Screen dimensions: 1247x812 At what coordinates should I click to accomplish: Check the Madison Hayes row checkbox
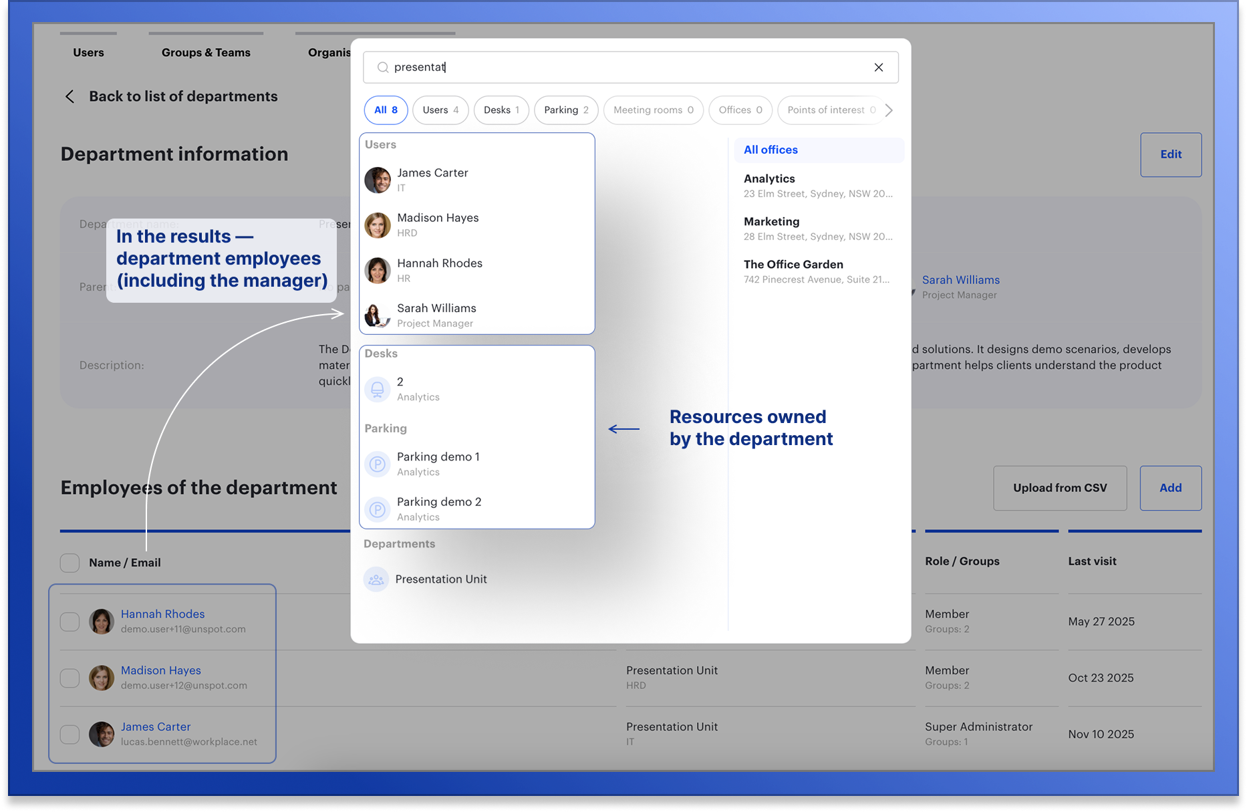pyautogui.click(x=70, y=678)
